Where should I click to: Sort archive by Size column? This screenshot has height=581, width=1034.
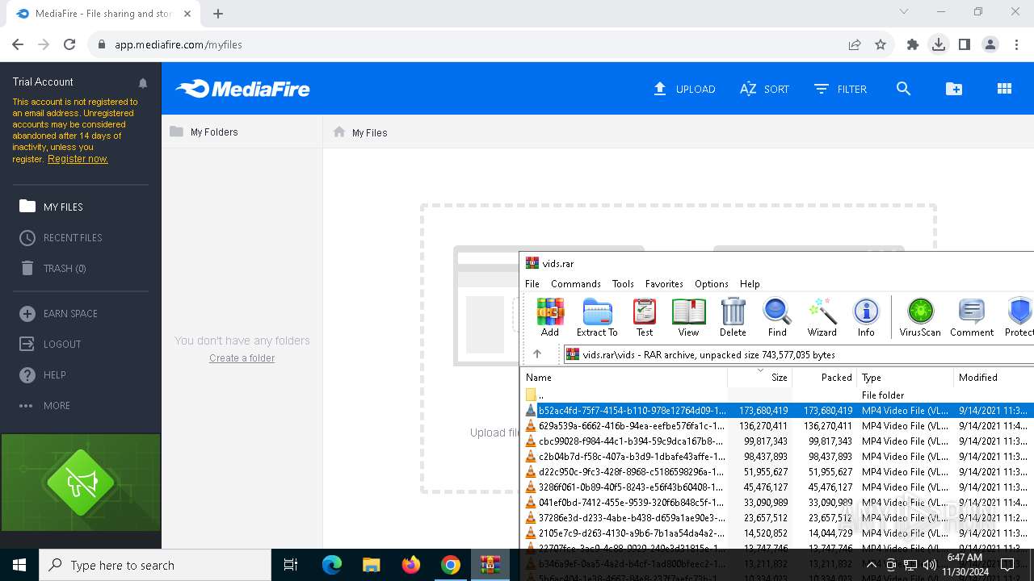pos(760,378)
